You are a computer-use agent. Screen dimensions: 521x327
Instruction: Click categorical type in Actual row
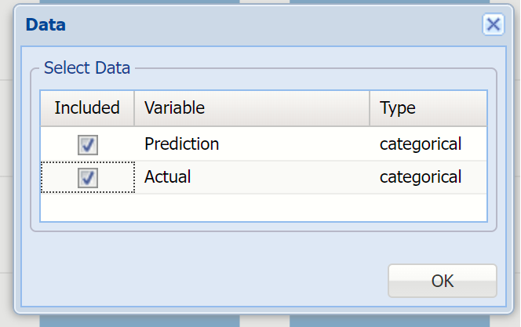coord(420,178)
